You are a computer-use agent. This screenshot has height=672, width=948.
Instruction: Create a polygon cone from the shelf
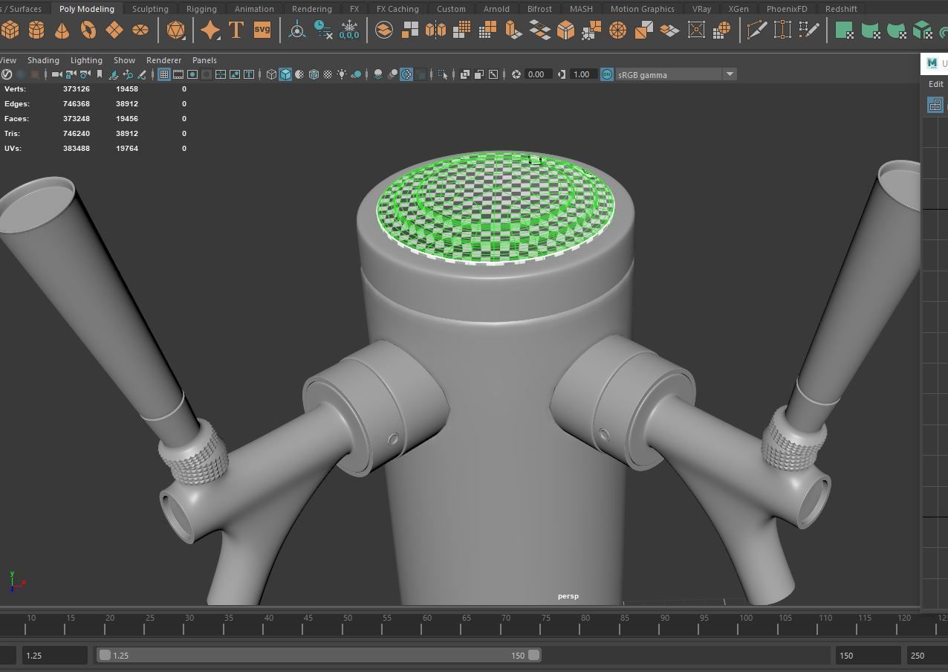(x=62, y=30)
